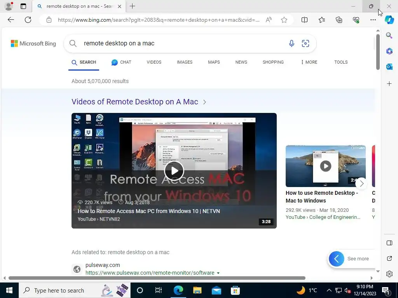The image size is (398, 298).
Task: Switch to the NEWS tab
Action: [241, 62]
